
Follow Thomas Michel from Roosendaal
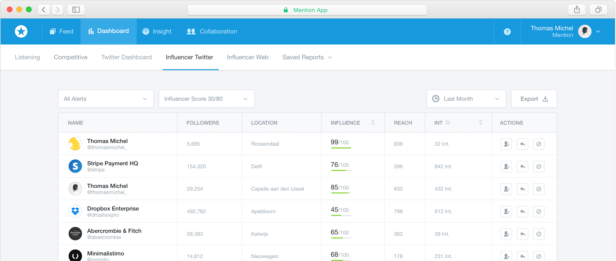[506, 144]
